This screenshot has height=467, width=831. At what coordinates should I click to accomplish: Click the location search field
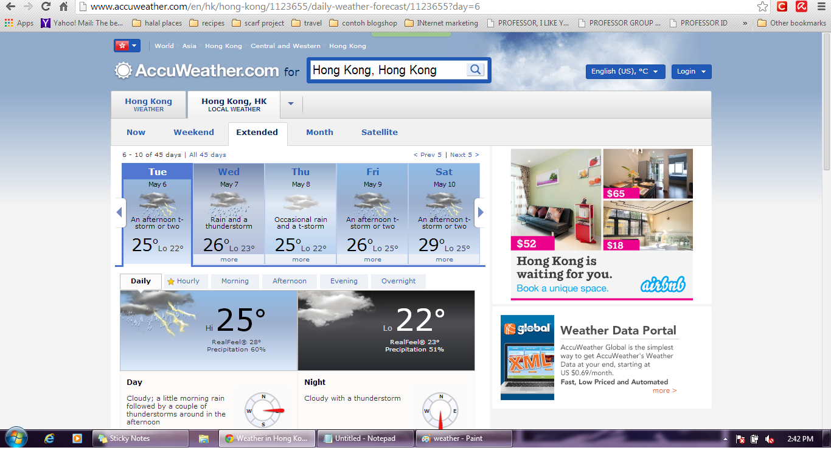point(388,70)
